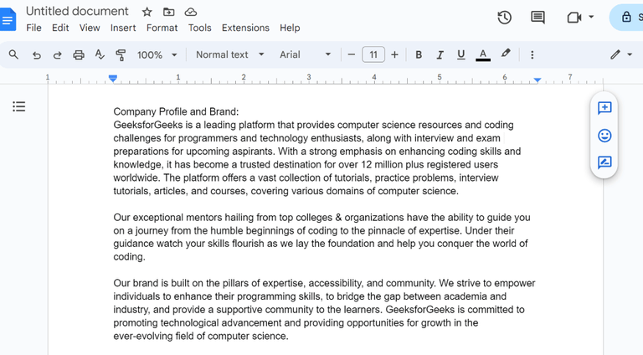Screen dimensions: 643x355
Task: Open the comments history icon
Action: coord(538,18)
